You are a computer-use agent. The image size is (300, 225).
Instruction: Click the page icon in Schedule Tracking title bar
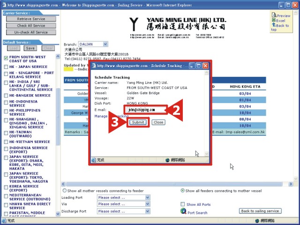[x=94, y=66]
